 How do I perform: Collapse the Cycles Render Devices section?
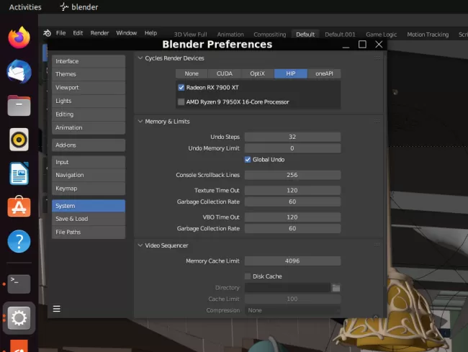[140, 58]
